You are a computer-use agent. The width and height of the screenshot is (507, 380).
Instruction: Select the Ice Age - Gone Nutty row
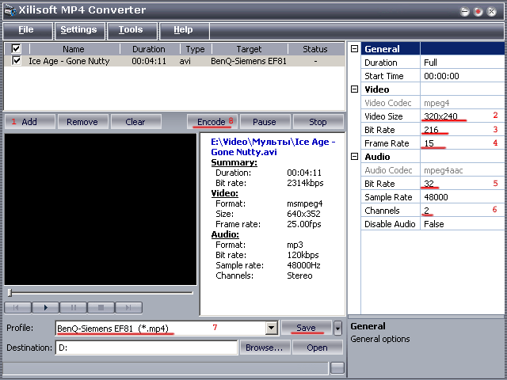pos(174,61)
